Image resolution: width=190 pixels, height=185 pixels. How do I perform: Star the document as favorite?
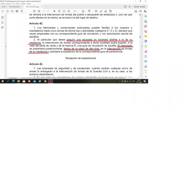point(7,11)
